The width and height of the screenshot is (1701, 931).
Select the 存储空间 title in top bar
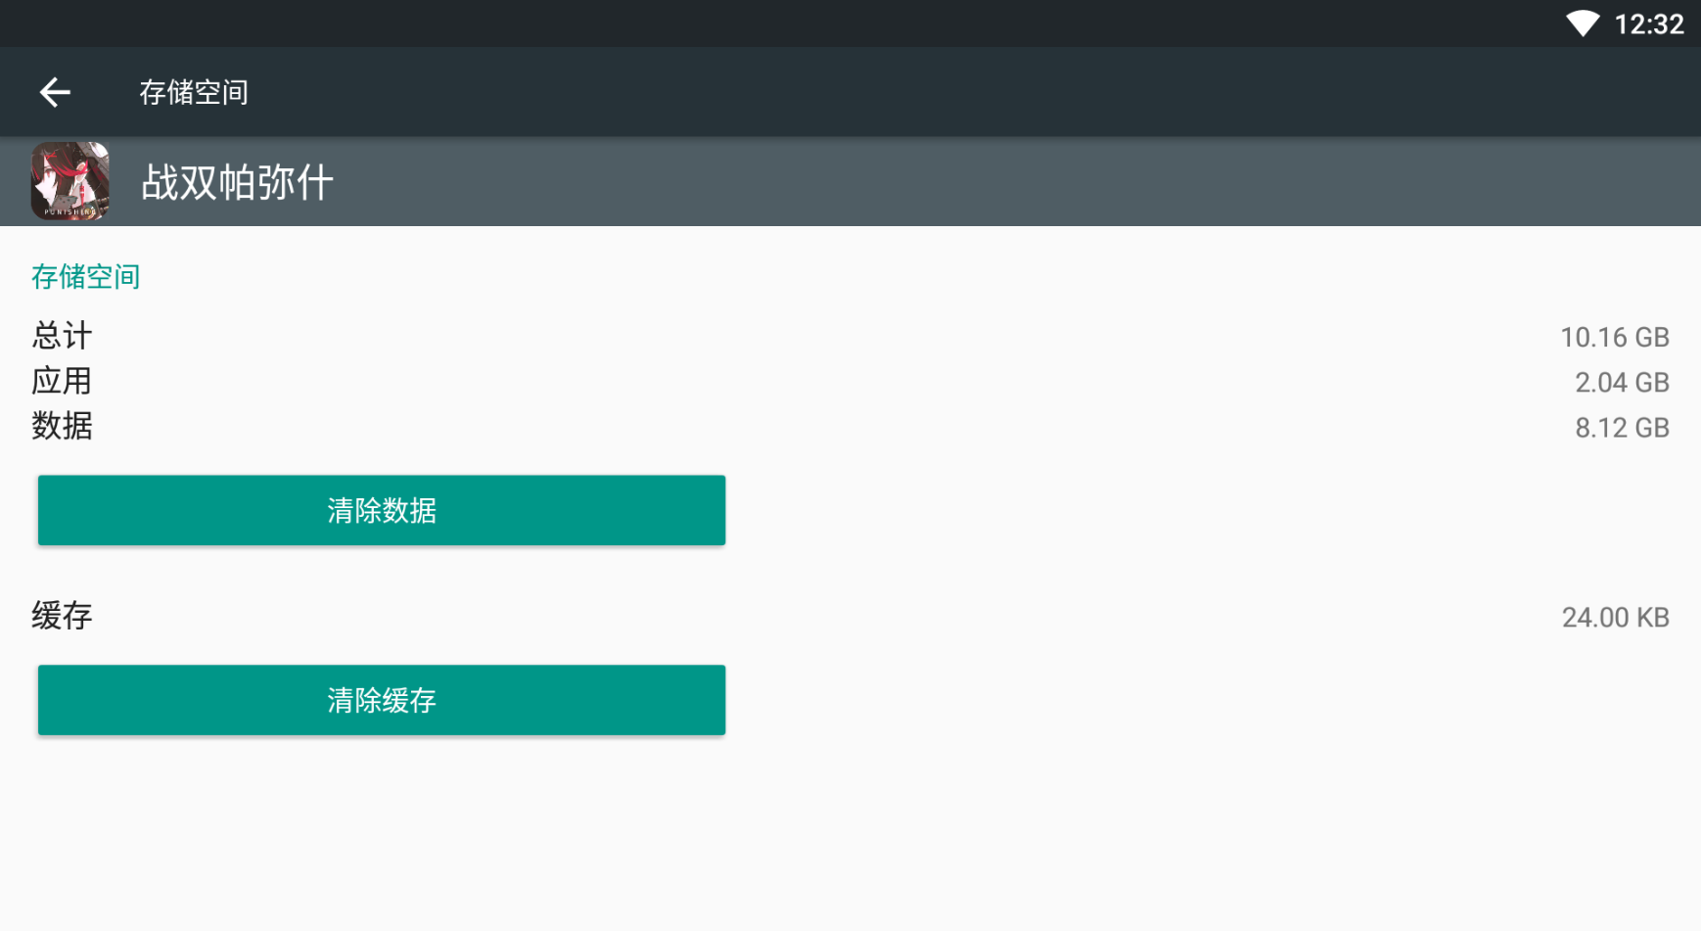coord(194,92)
